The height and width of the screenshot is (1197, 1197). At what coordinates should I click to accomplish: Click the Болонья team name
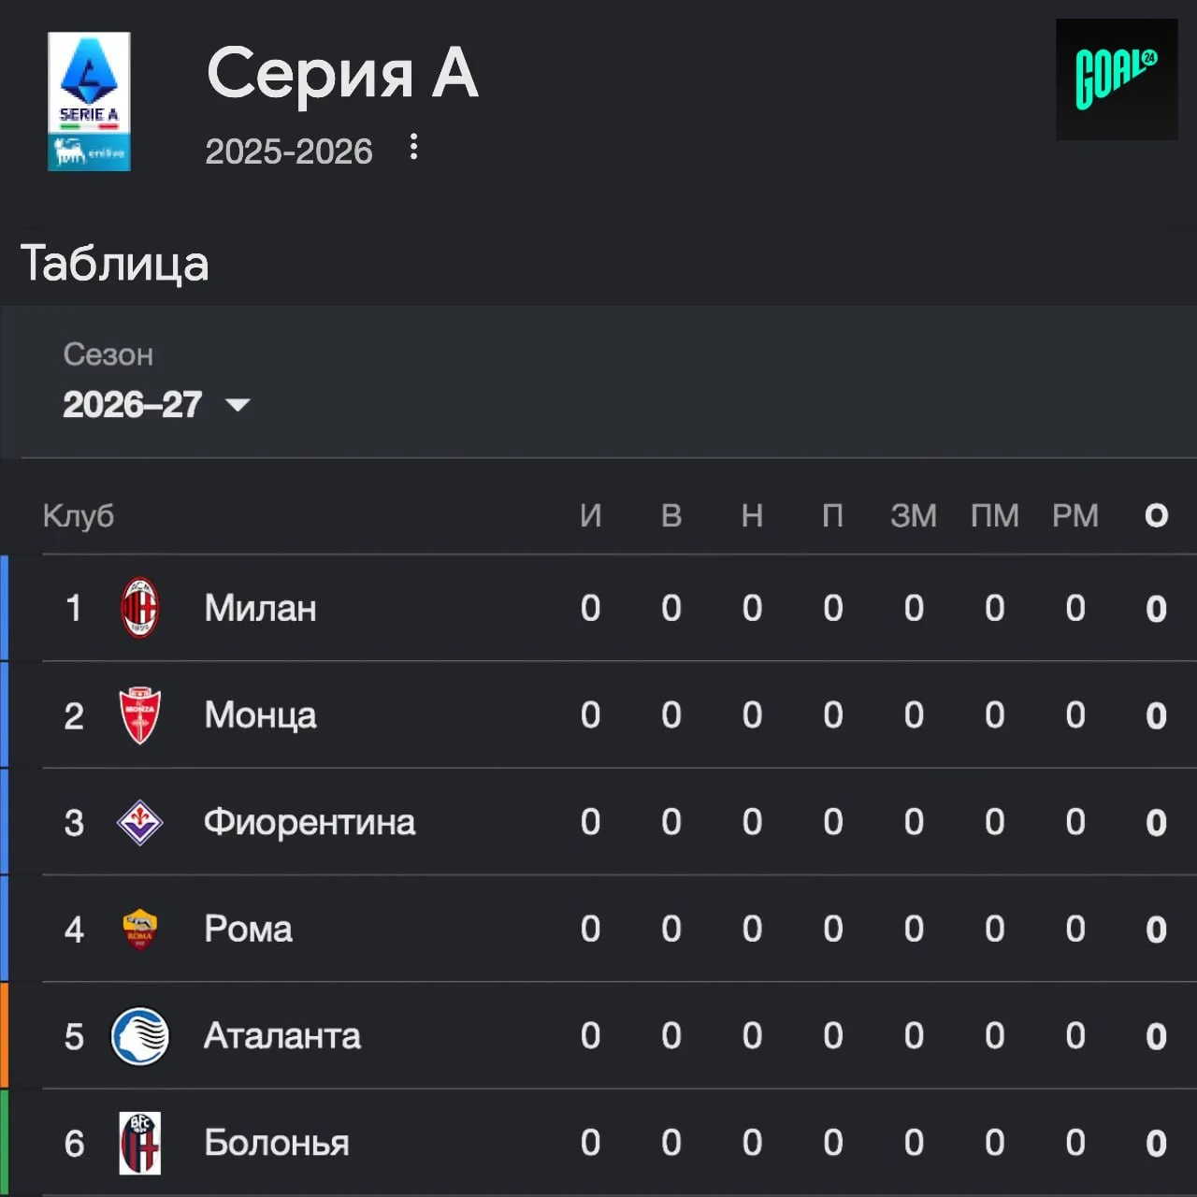277,1143
